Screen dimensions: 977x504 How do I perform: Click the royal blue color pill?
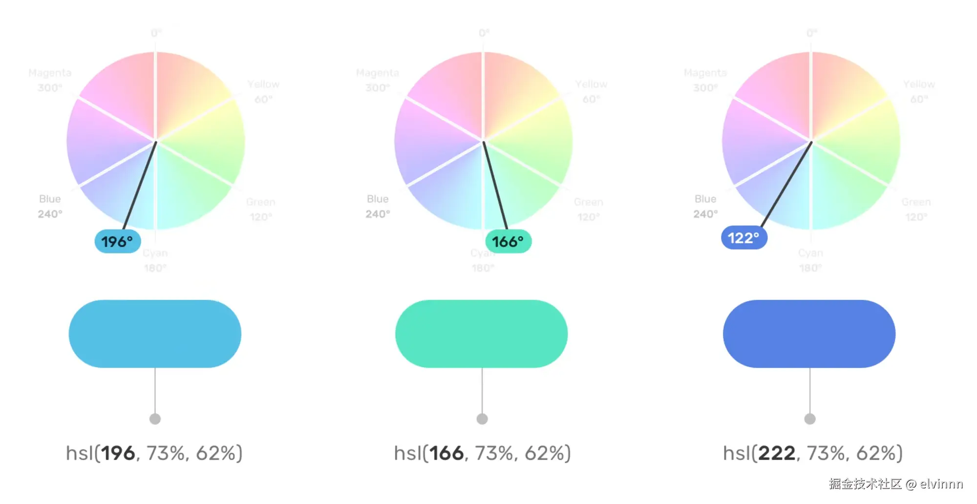click(809, 334)
